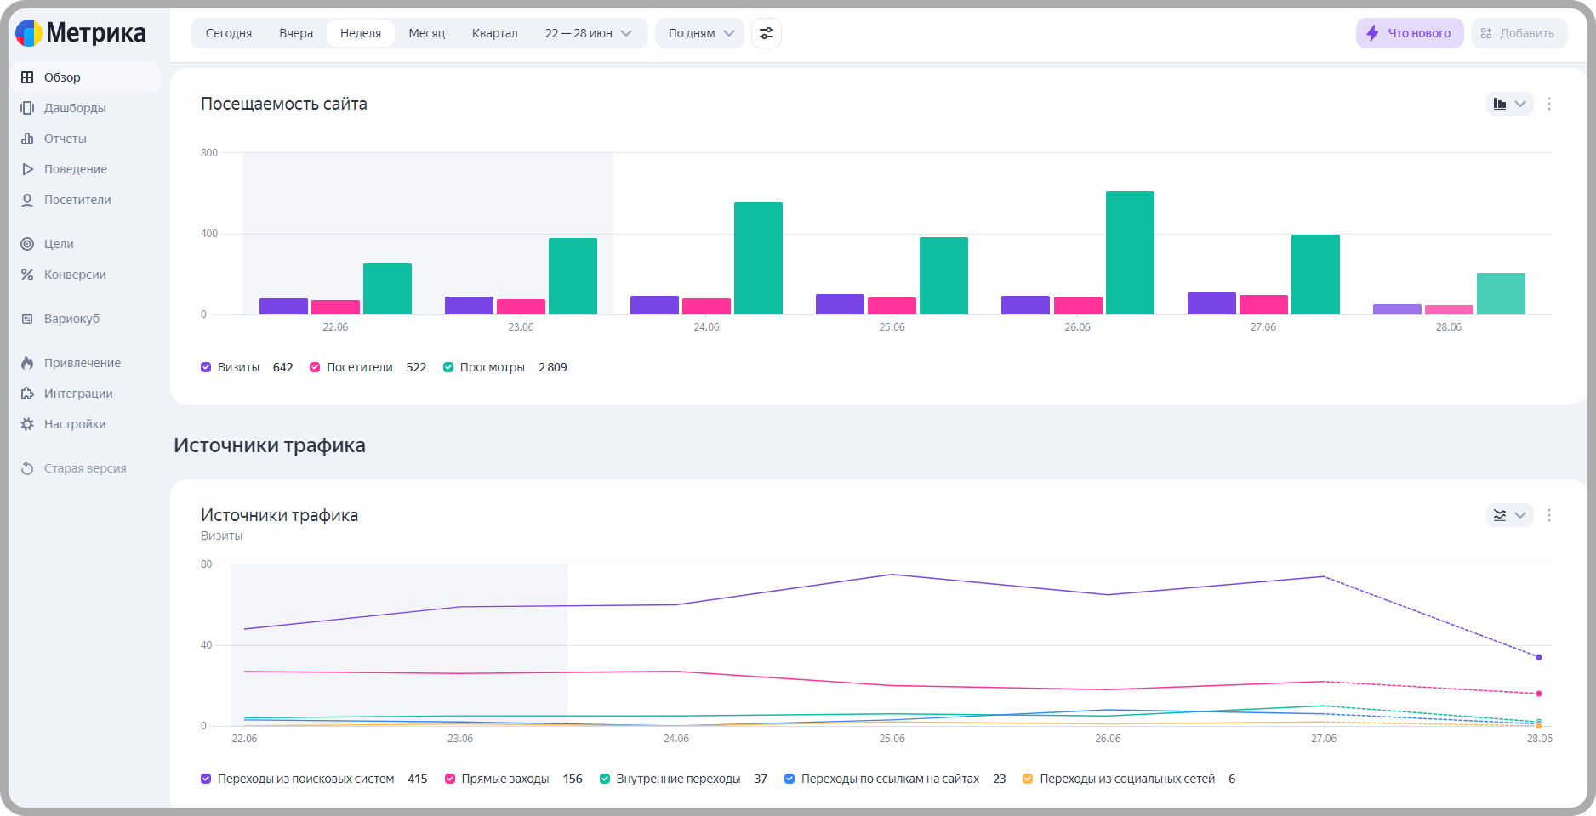Toggle the Прямые заходы checkbox
Screen dimensions: 1596x816
[450, 779]
